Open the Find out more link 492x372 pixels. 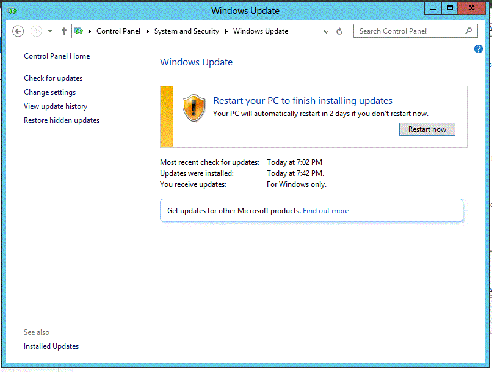(x=325, y=210)
